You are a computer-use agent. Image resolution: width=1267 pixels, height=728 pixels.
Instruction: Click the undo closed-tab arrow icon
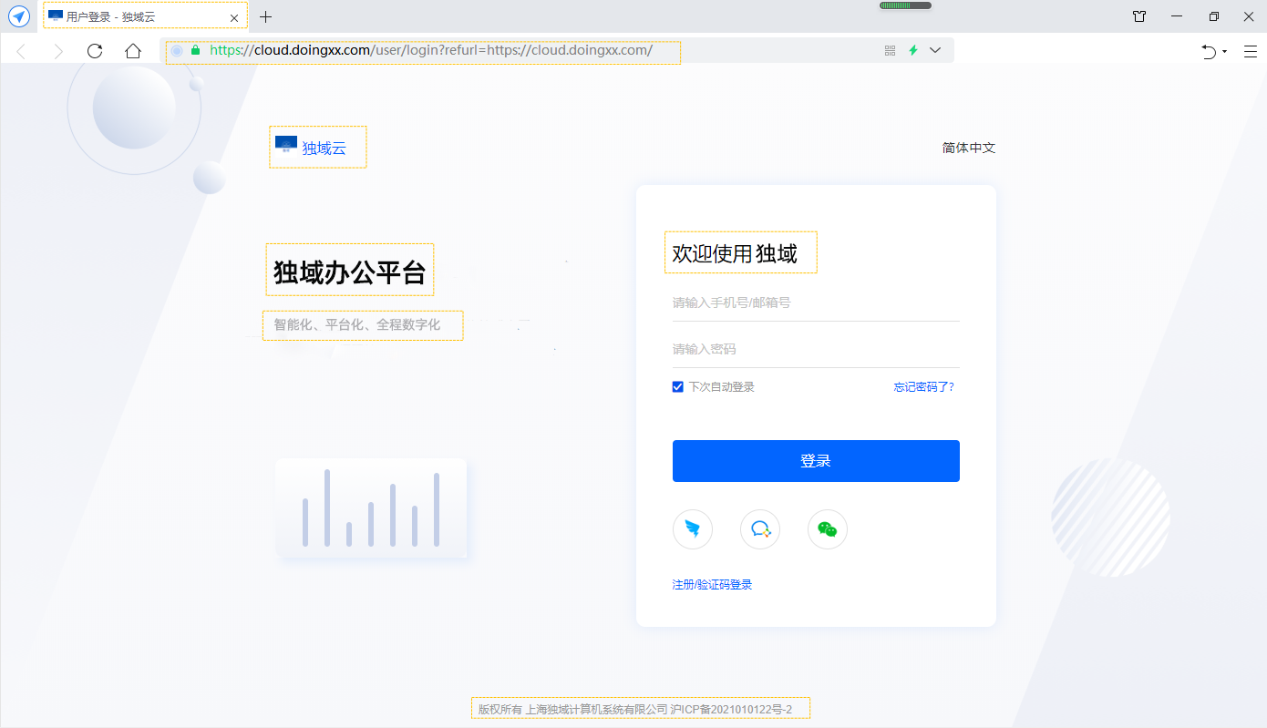coord(1209,52)
